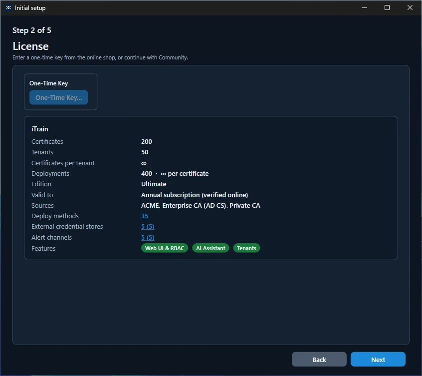Click the Deploy methods label
This screenshot has width=422, height=376.
(x=55, y=216)
